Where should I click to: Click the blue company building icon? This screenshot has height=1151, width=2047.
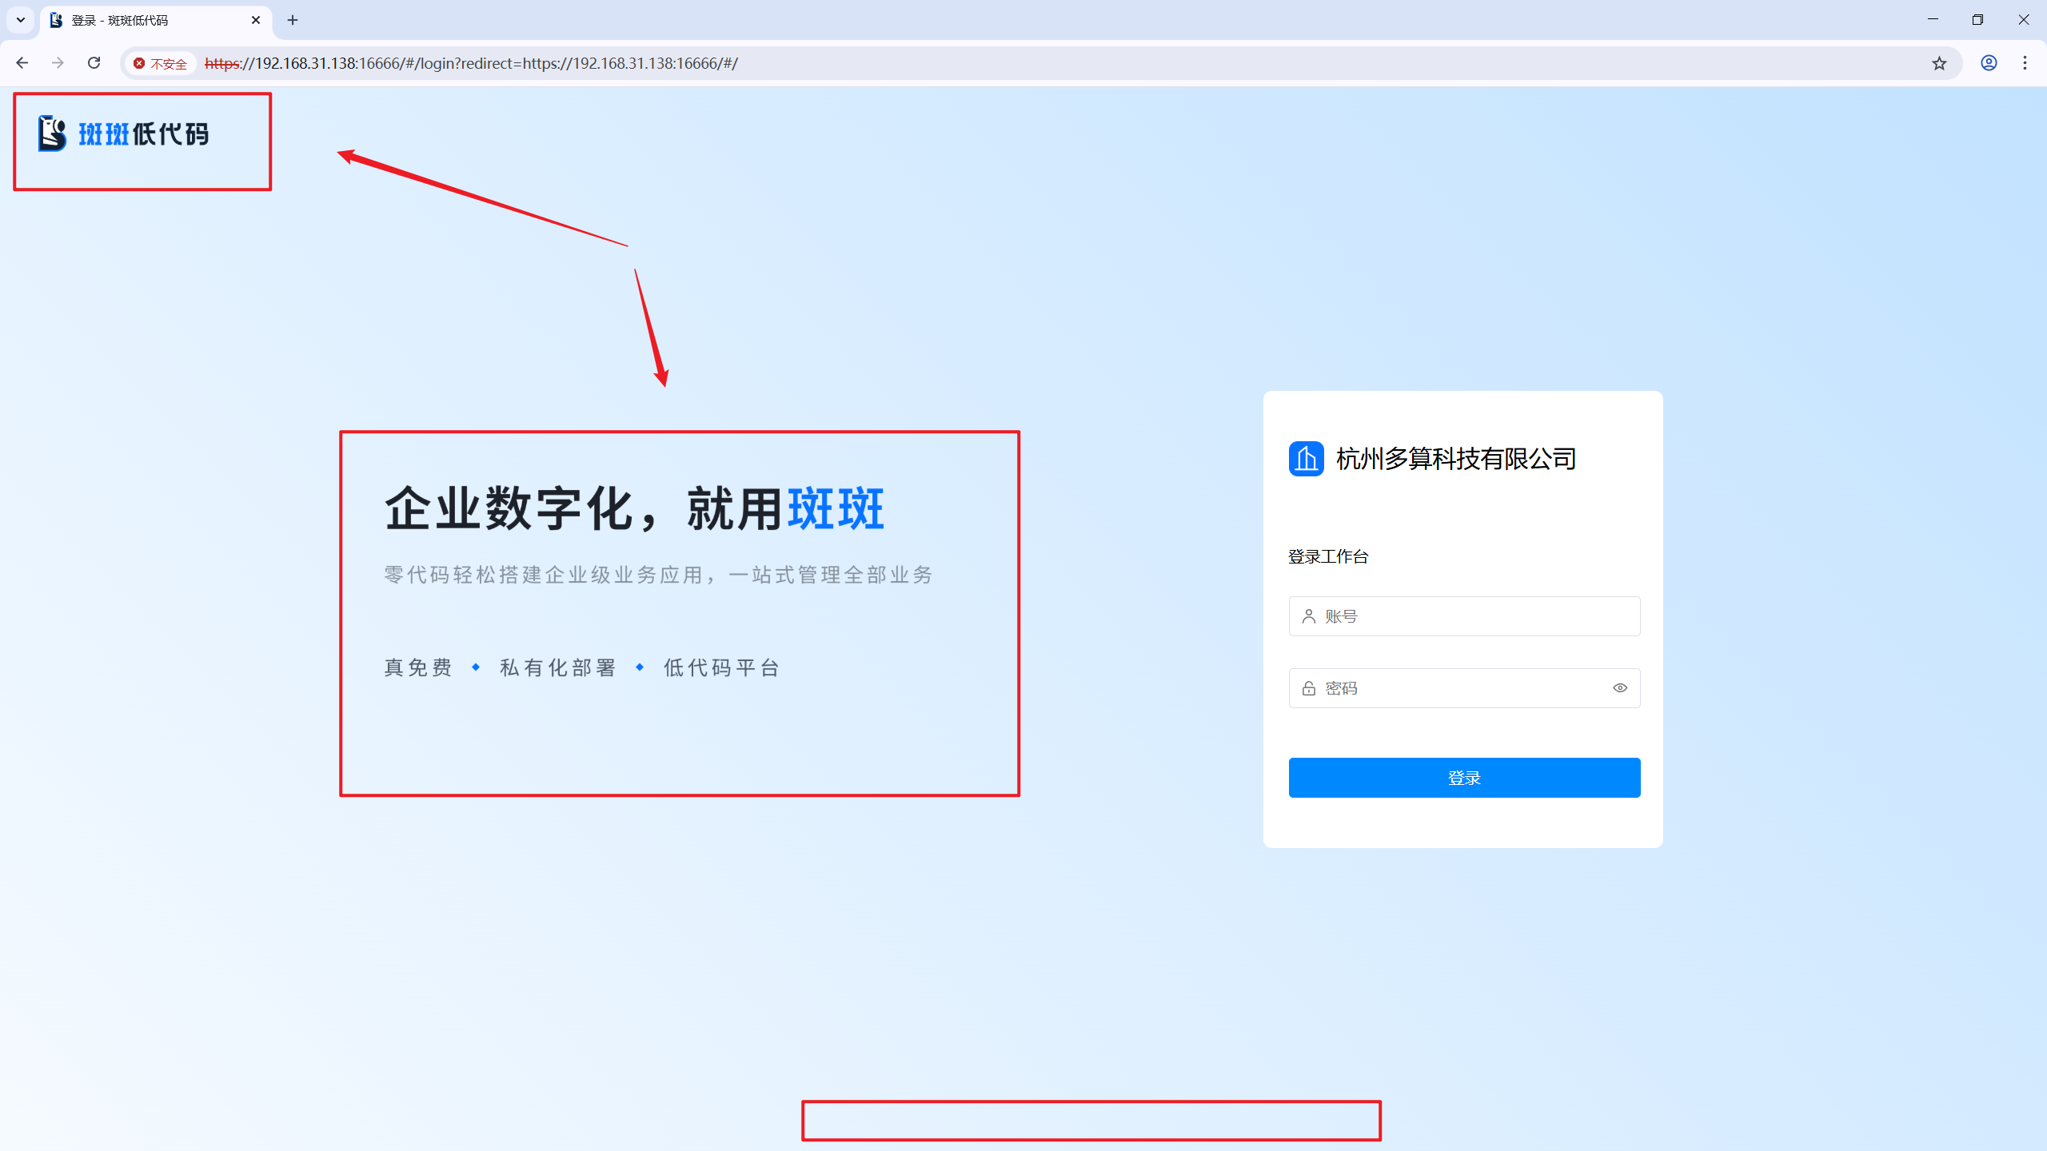click(1306, 459)
